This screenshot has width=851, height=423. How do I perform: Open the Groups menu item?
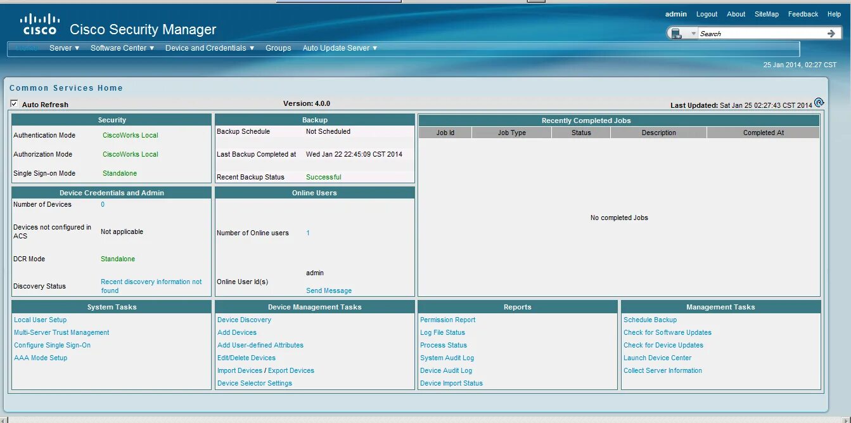[x=278, y=48]
